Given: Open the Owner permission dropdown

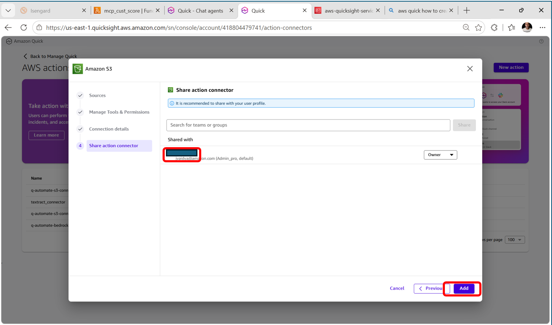Looking at the screenshot, I should (x=440, y=155).
